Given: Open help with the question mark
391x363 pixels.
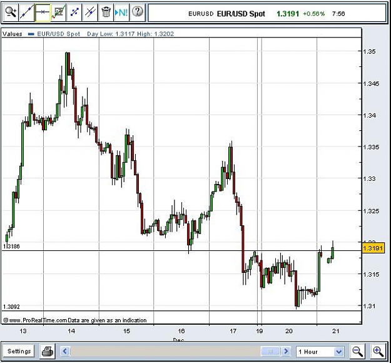Looking at the screenshot, I should coord(138,12).
